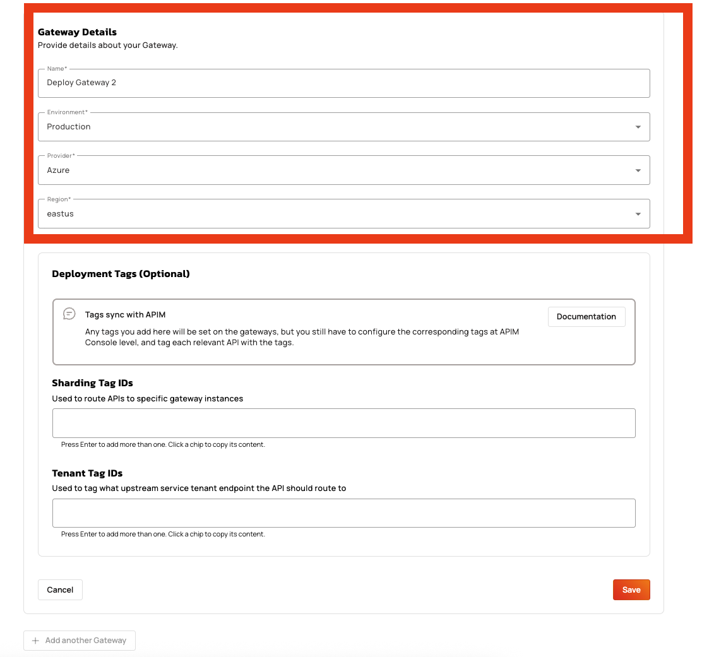
Task: Click the Gateway Details heading
Action: coord(77,32)
